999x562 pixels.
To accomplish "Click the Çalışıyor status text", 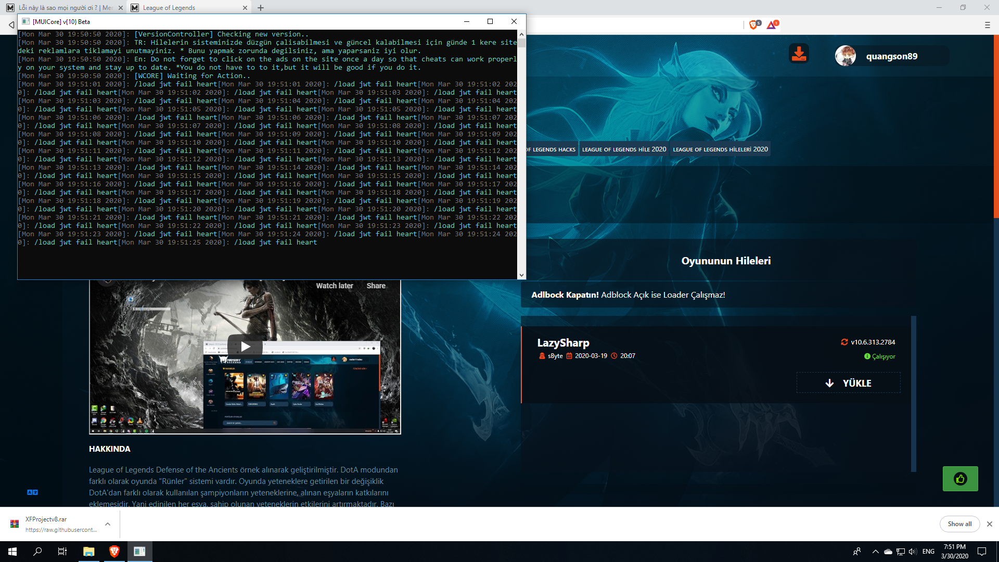I will (x=883, y=356).
